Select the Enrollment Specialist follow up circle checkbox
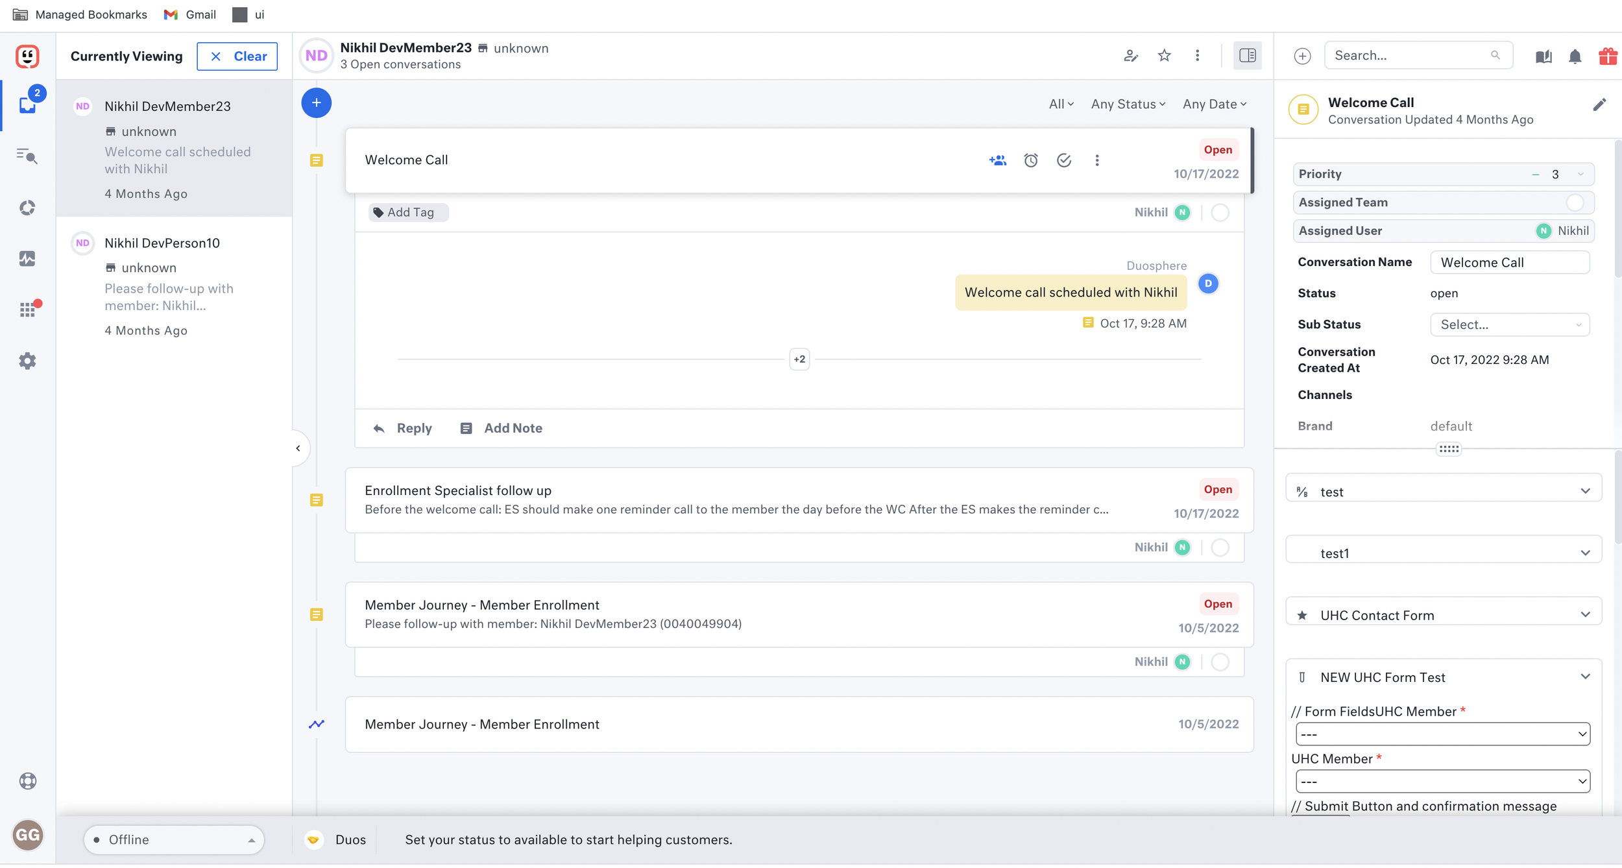The height and width of the screenshot is (868, 1622). [x=1220, y=548]
